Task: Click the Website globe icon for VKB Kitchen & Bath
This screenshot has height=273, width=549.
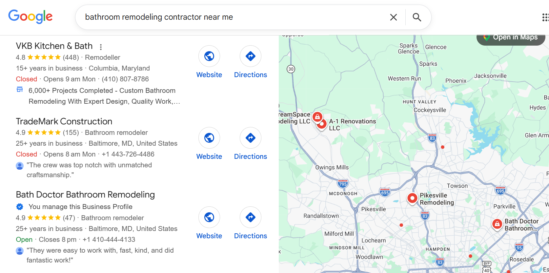Action: coord(209,56)
